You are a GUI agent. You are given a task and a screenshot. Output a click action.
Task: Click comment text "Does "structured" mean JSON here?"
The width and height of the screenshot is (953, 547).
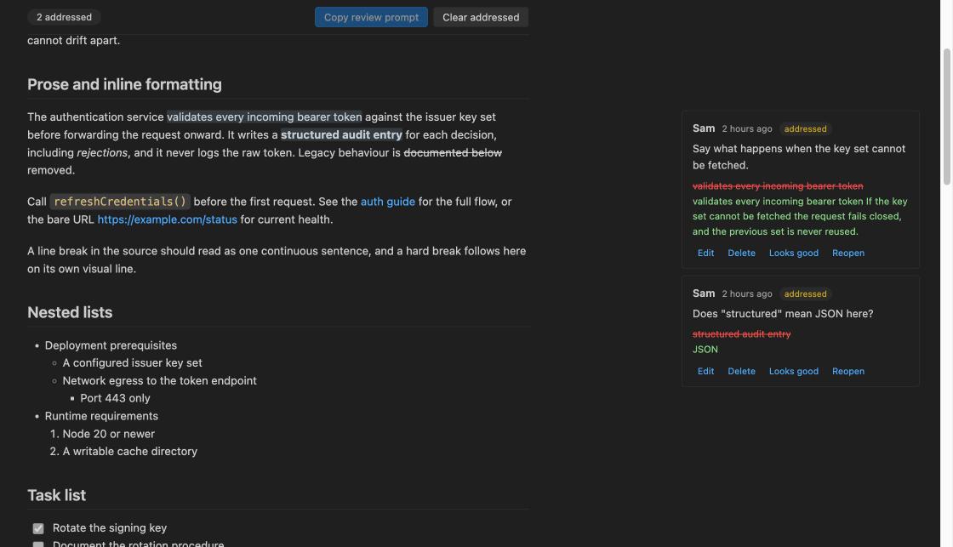click(783, 314)
